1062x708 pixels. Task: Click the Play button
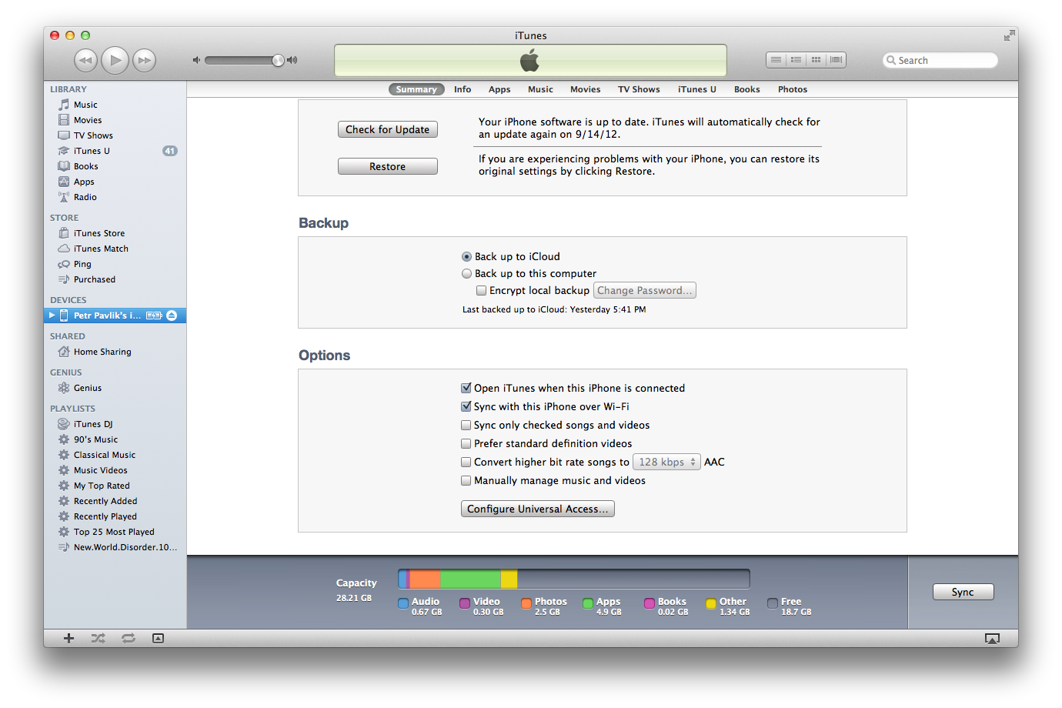click(x=115, y=60)
